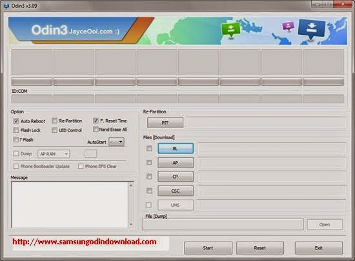Expand the AP RAM dump dropdown

click(x=54, y=154)
